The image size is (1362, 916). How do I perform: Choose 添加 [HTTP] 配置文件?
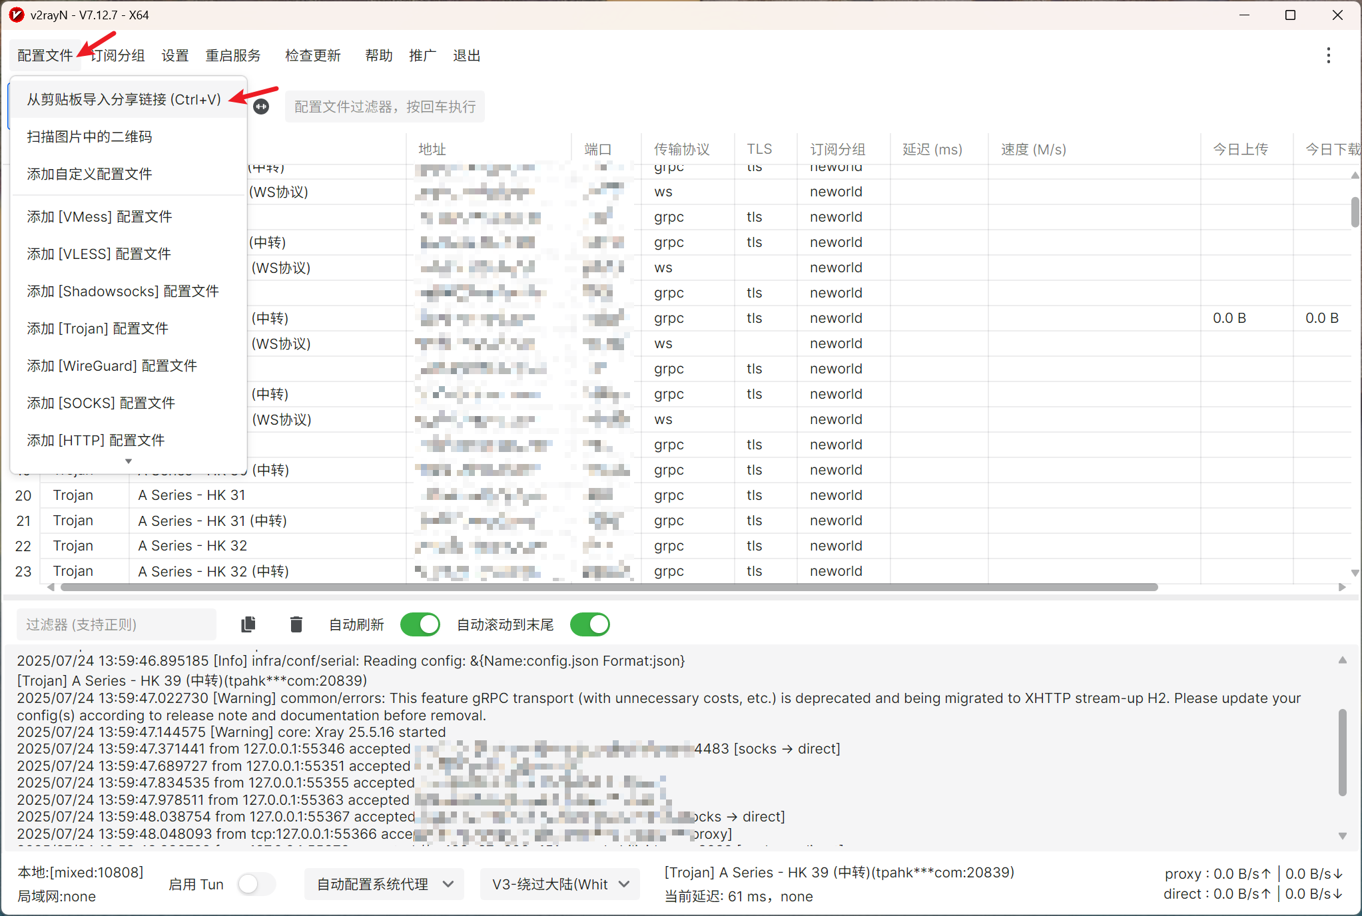pyautogui.click(x=129, y=440)
